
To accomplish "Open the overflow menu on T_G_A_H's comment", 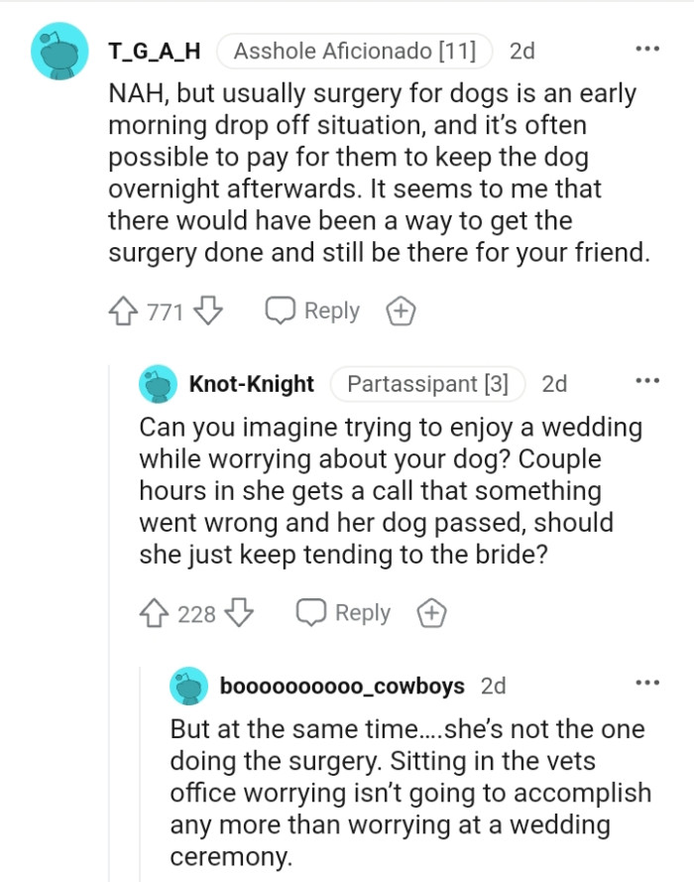I will 647,48.
